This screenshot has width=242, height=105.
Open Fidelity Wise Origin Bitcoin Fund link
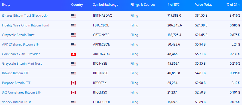tap(25, 25)
